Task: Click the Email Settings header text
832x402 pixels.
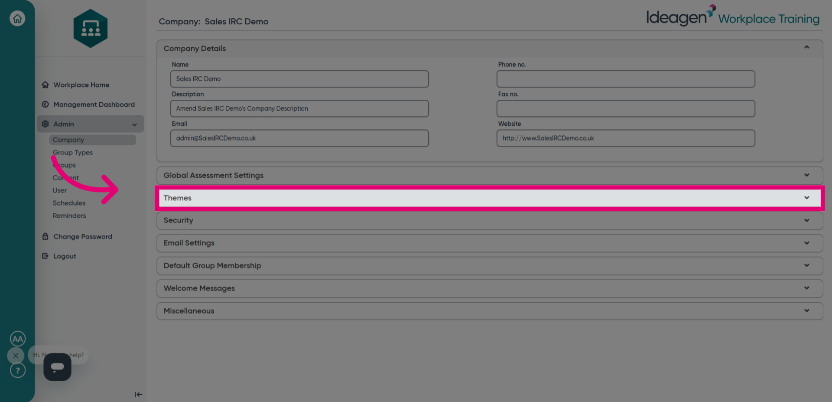Action: [189, 243]
